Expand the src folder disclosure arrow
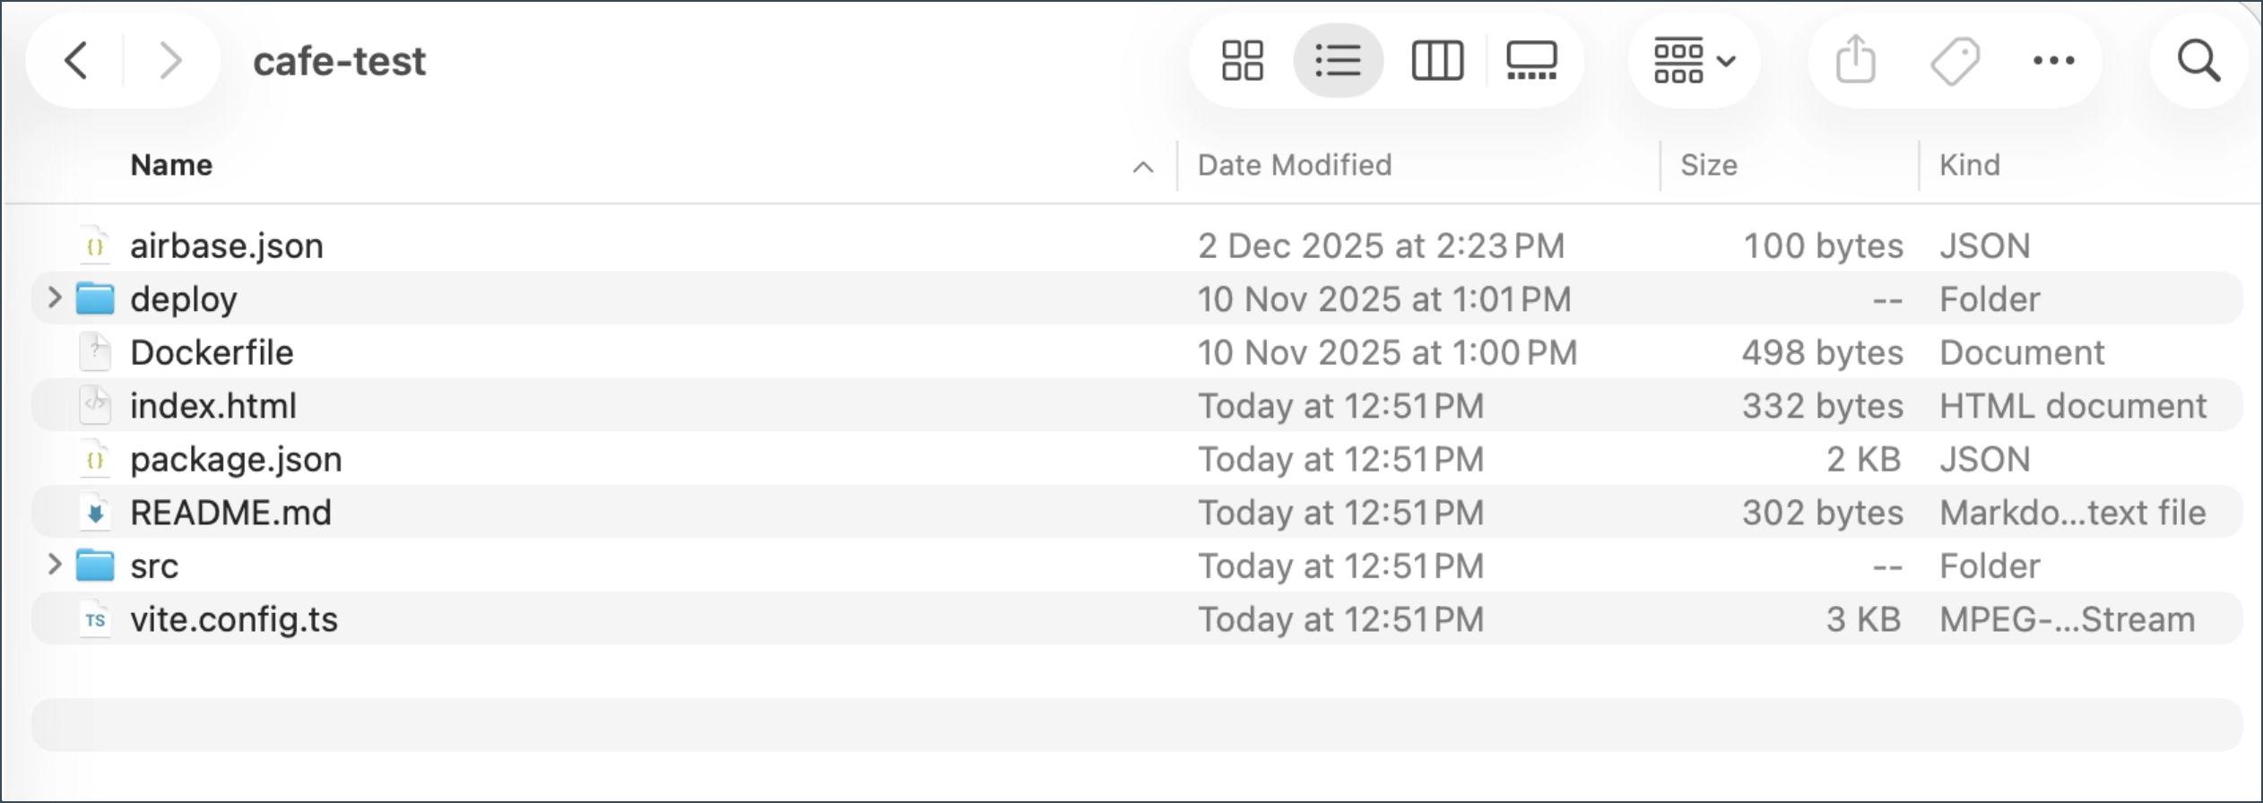Viewport: 2263px width, 803px height. click(x=54, y=565)
